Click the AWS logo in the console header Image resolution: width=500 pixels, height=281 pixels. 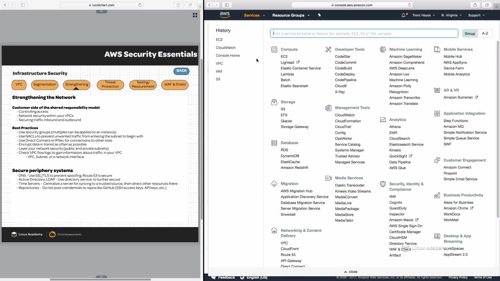tap(225, 15)
